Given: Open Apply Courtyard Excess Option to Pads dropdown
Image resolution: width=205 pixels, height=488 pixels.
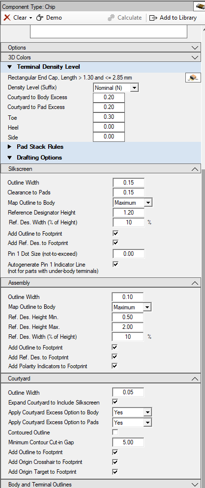Looking at the screenshot, I should coord(147,422).
